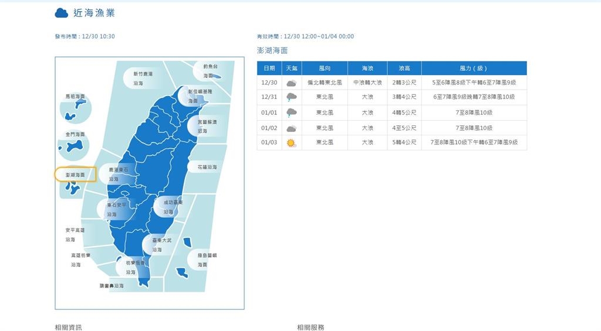The height and width of the screenshot is (331, 601).
Task: Click the 01/01 wind force 7至8陣風10級
Action: (x=474, y=112)
